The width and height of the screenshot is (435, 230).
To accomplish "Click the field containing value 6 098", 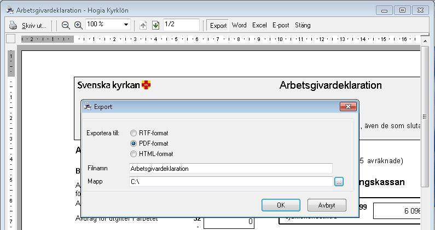I will point(397,211).
